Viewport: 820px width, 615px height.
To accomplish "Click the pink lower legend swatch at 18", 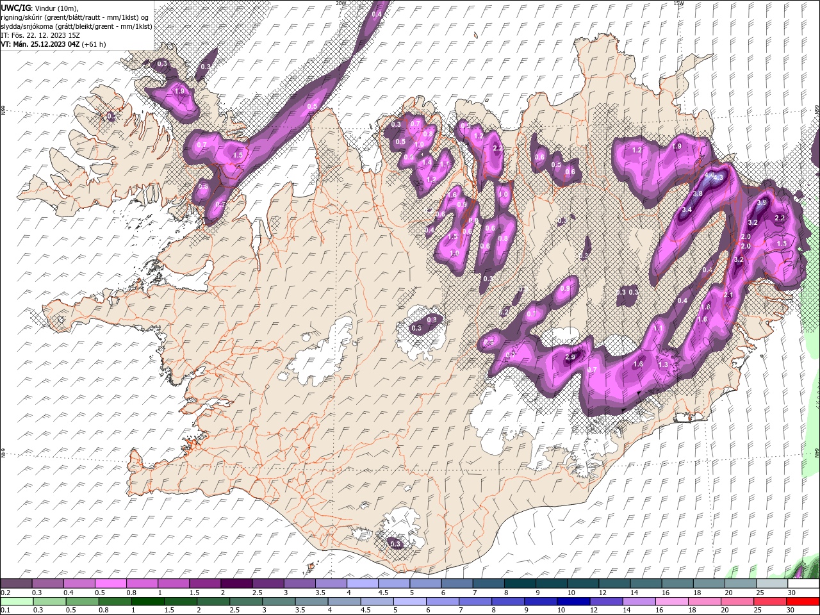I will [704, 602].
